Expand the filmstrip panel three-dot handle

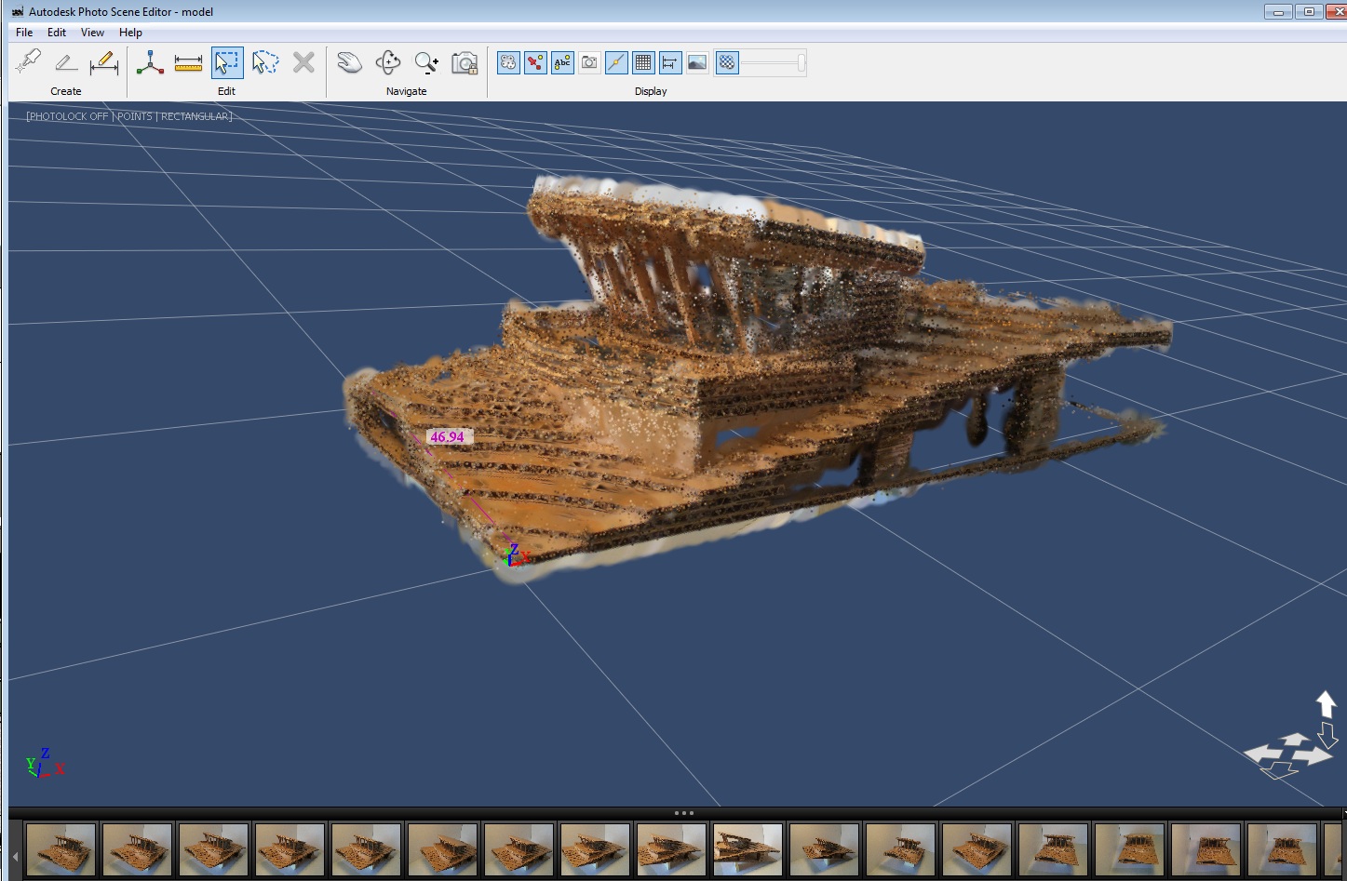coord(683,813)
